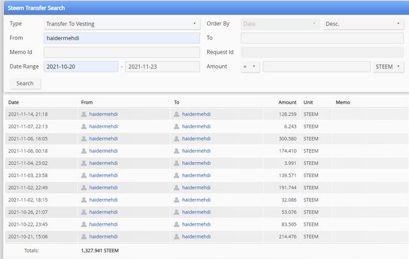Click the empty To input field

click(322, 38)
